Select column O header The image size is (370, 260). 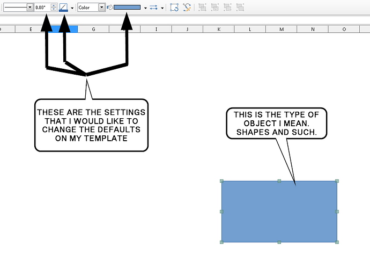(344, 30)
